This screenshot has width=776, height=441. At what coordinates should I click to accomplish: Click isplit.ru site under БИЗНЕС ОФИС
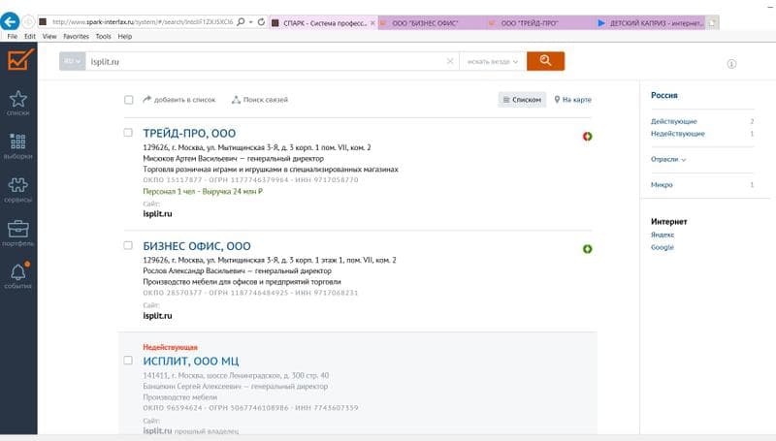coord(157,315)
